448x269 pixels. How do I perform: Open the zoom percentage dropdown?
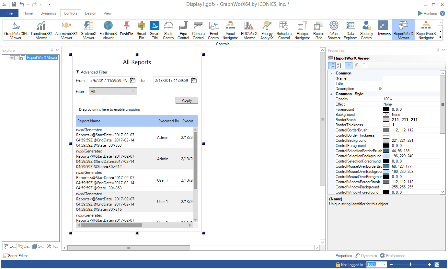(385, 264)
